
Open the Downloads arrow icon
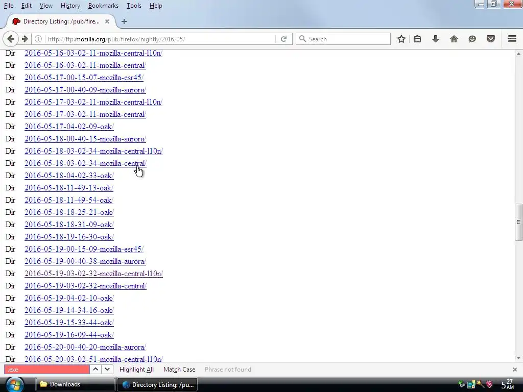point(436,39)
